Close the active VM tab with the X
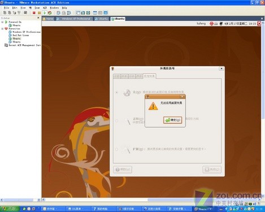This screenshot has height=212, width=265. pos(262,19)
